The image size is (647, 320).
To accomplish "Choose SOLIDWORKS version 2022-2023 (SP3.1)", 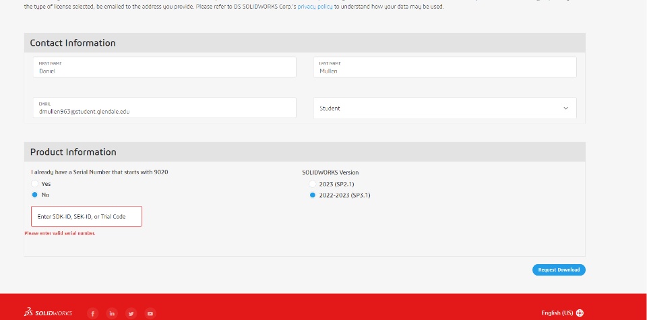I will pyautogui.click(x=312, y=195).
